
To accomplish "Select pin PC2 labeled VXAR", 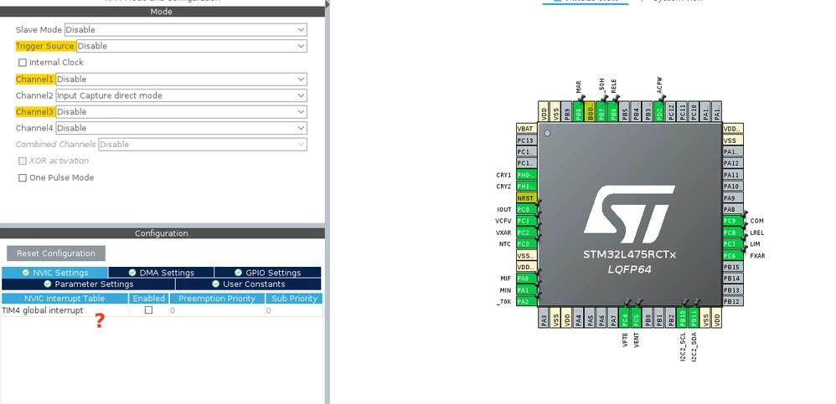I will 526,233.
